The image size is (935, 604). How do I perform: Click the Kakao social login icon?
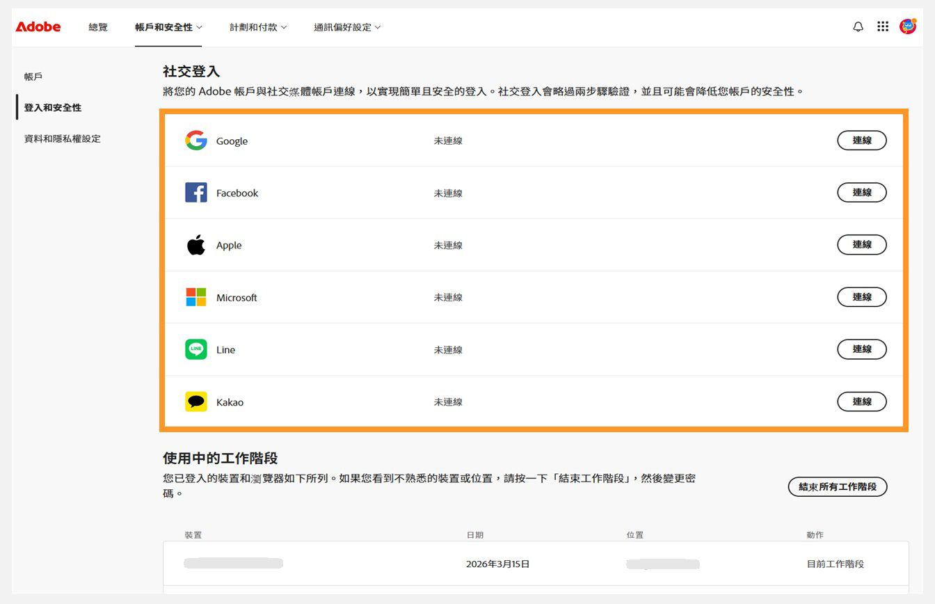[x=196, y=402]
